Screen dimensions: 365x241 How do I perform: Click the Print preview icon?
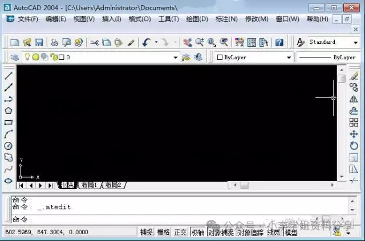pyautogui.click(x=67, y=43)
